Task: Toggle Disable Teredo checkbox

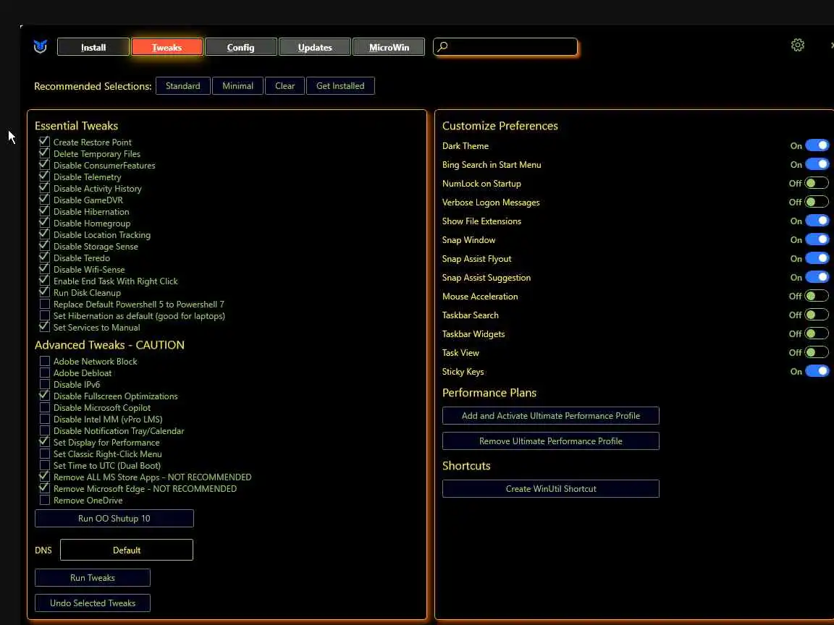Action: point(45,258)
